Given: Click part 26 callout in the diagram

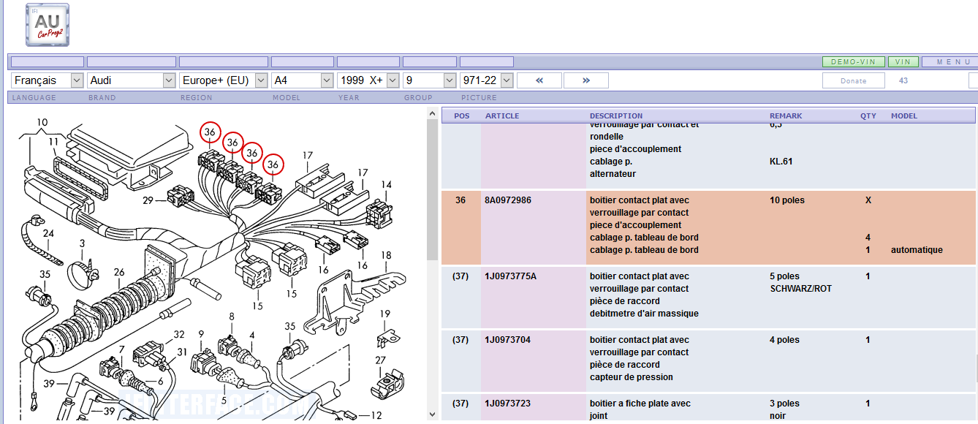Looking at the screenshot, I should pos(119,273).
